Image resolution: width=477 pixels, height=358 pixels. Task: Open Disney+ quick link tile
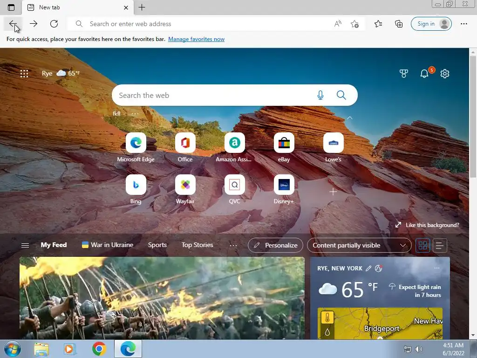pos(284,189)
